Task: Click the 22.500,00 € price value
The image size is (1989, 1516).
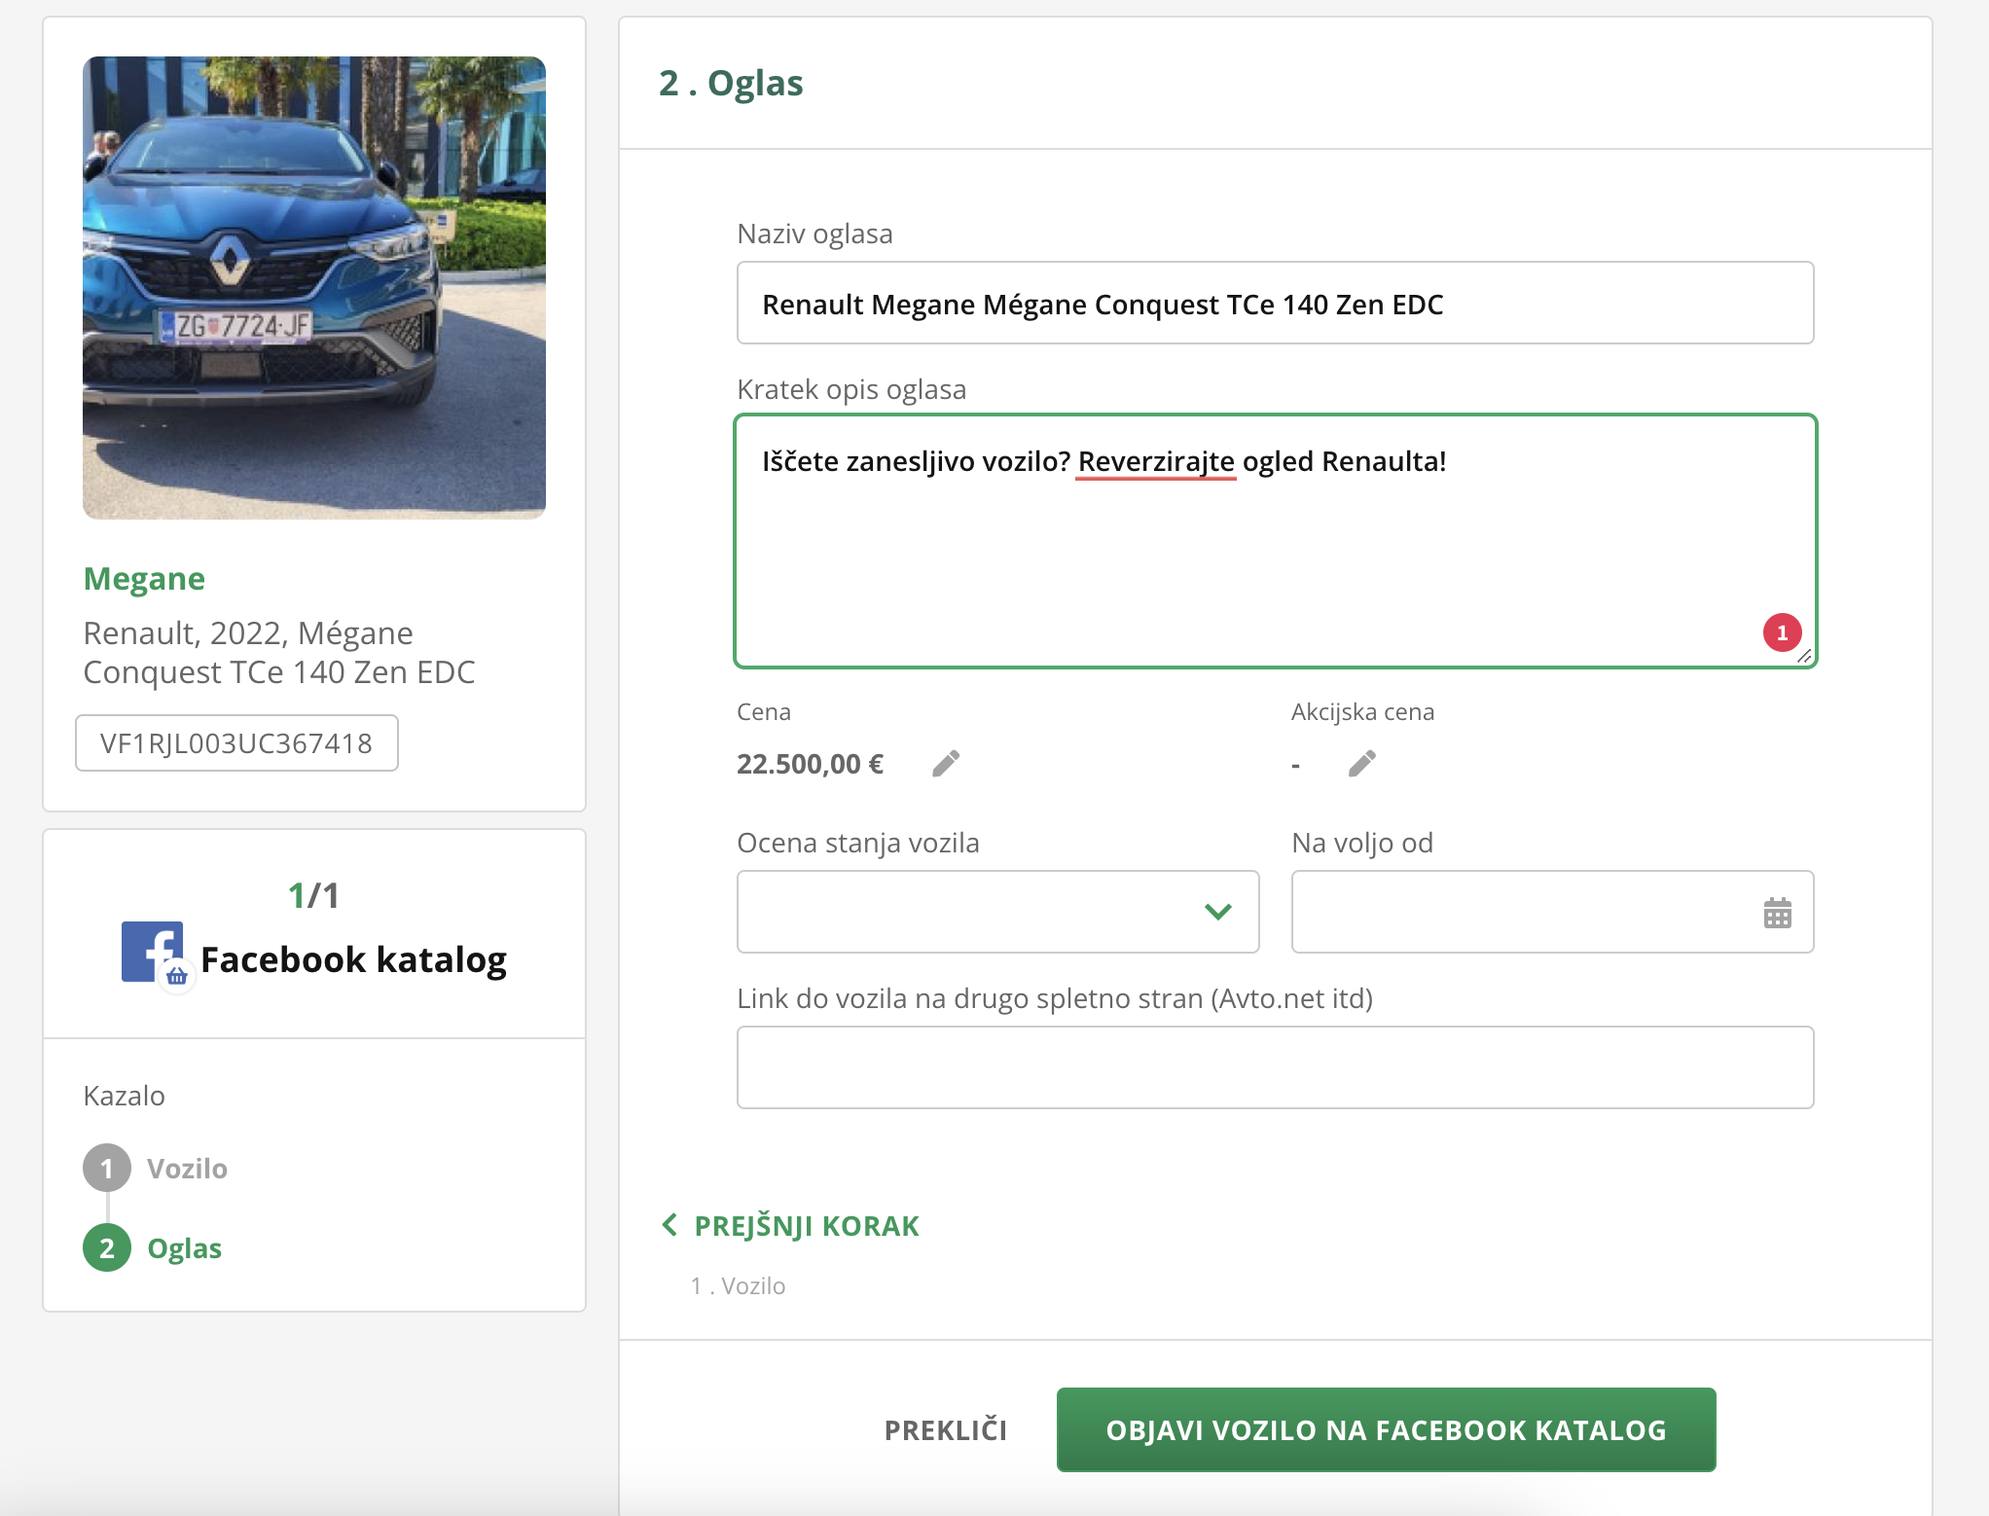Action: tap(810, 764)
